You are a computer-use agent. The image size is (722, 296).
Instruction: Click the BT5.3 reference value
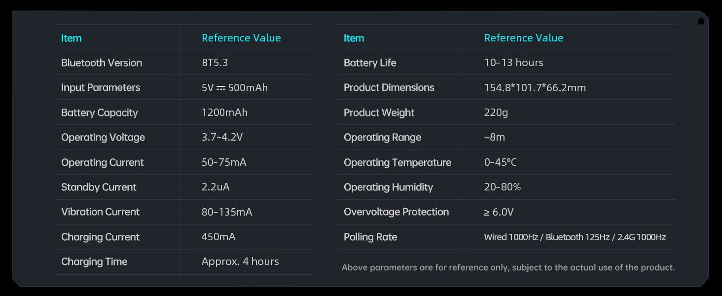click(x=215, y=63)
